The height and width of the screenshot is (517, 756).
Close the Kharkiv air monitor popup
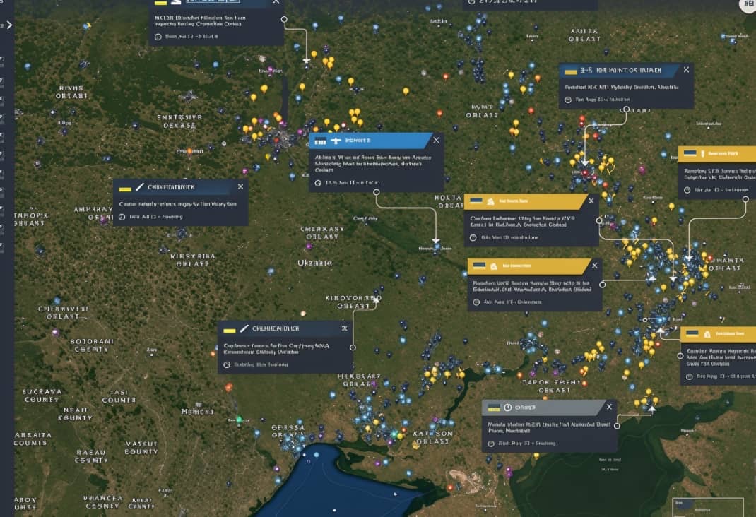click(685, 70)
